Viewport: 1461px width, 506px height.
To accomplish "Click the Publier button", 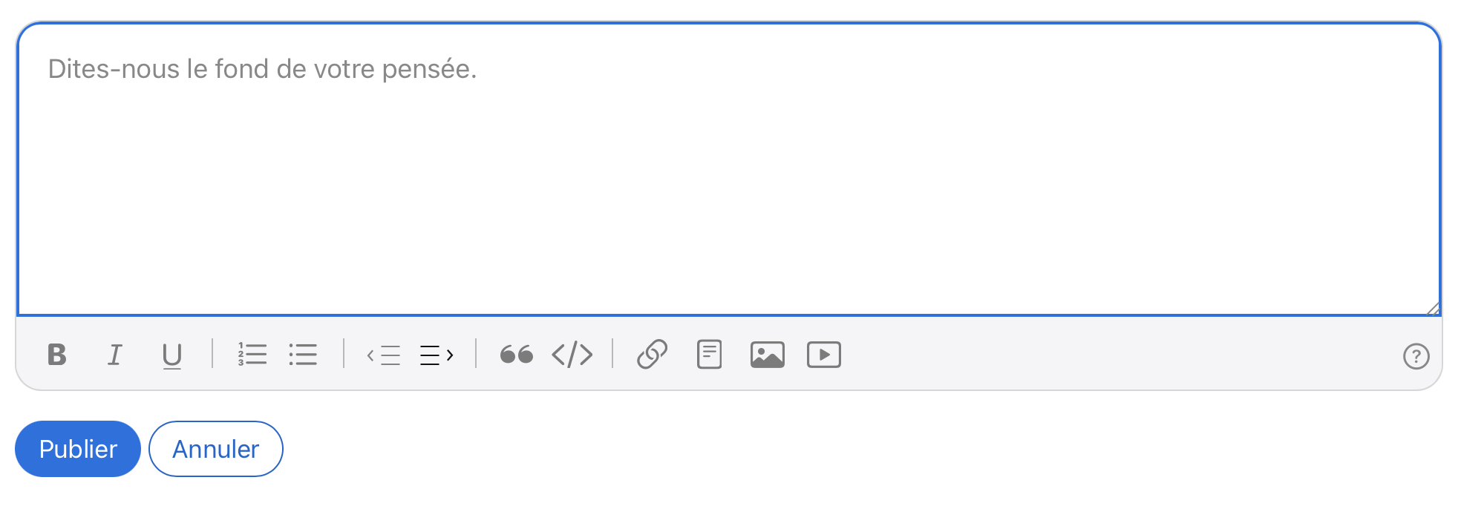I will 78,449.
